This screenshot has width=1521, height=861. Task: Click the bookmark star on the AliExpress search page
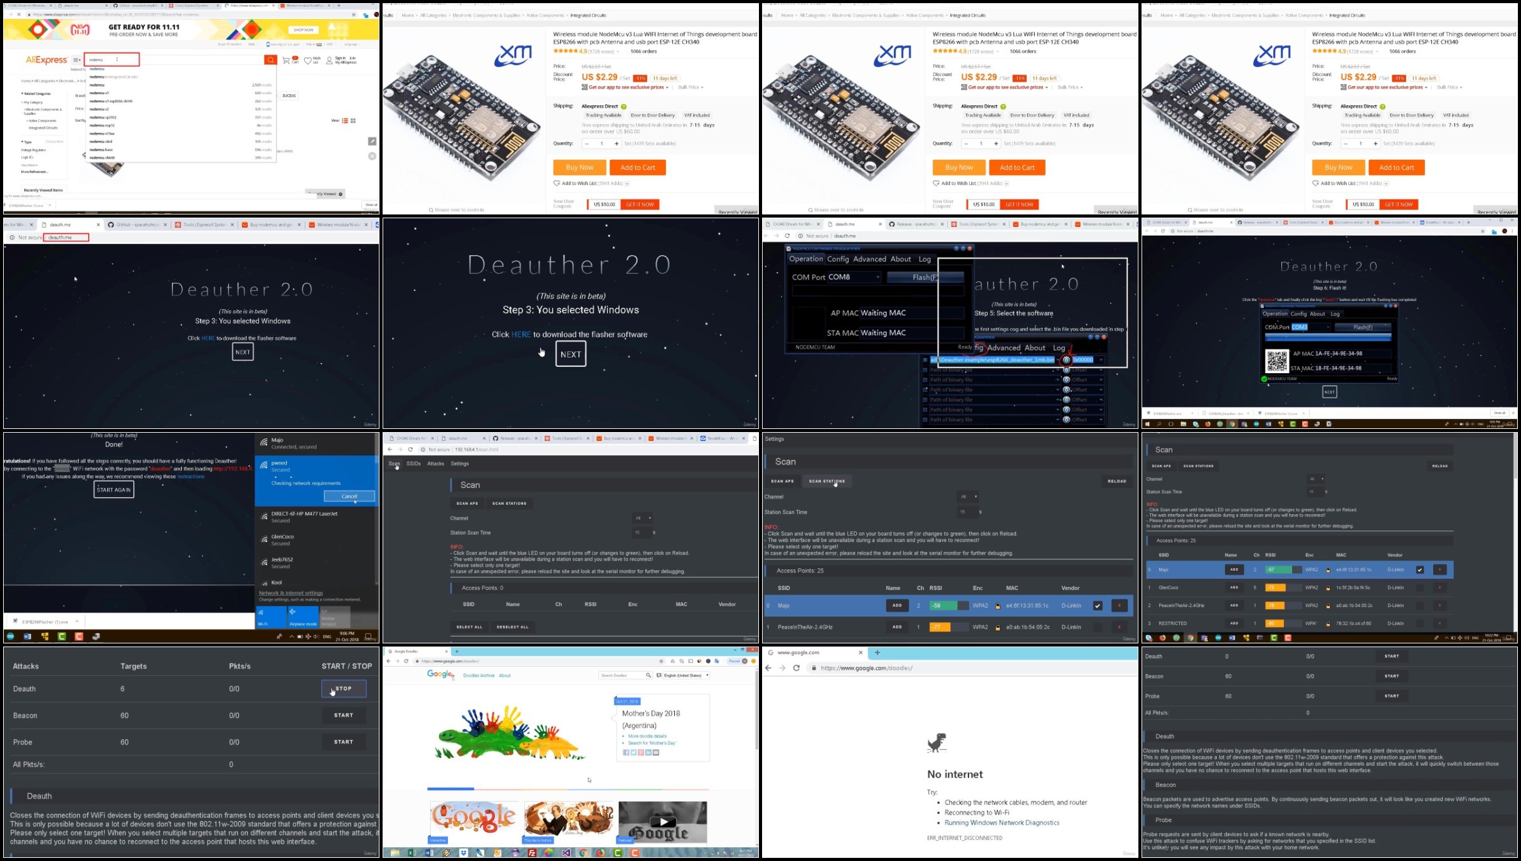354,14
